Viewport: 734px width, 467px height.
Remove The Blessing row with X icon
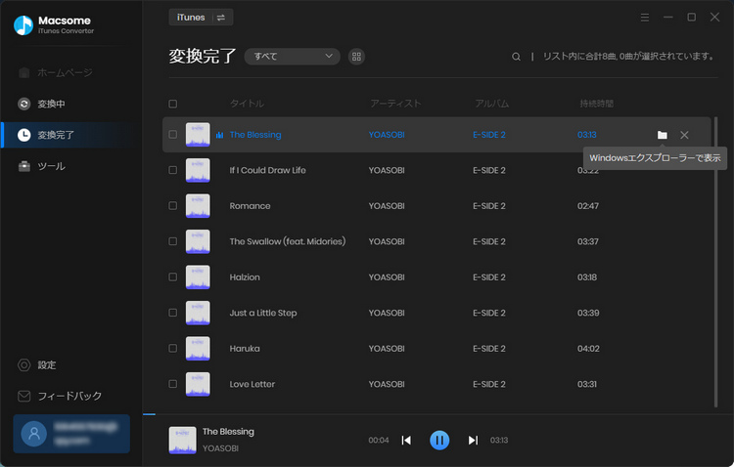tap(684, 135)
